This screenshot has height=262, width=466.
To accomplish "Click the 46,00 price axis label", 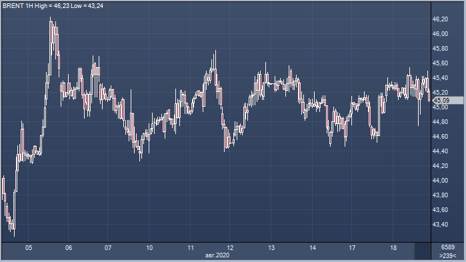I will pyautogui.click(x=440, y=34).
